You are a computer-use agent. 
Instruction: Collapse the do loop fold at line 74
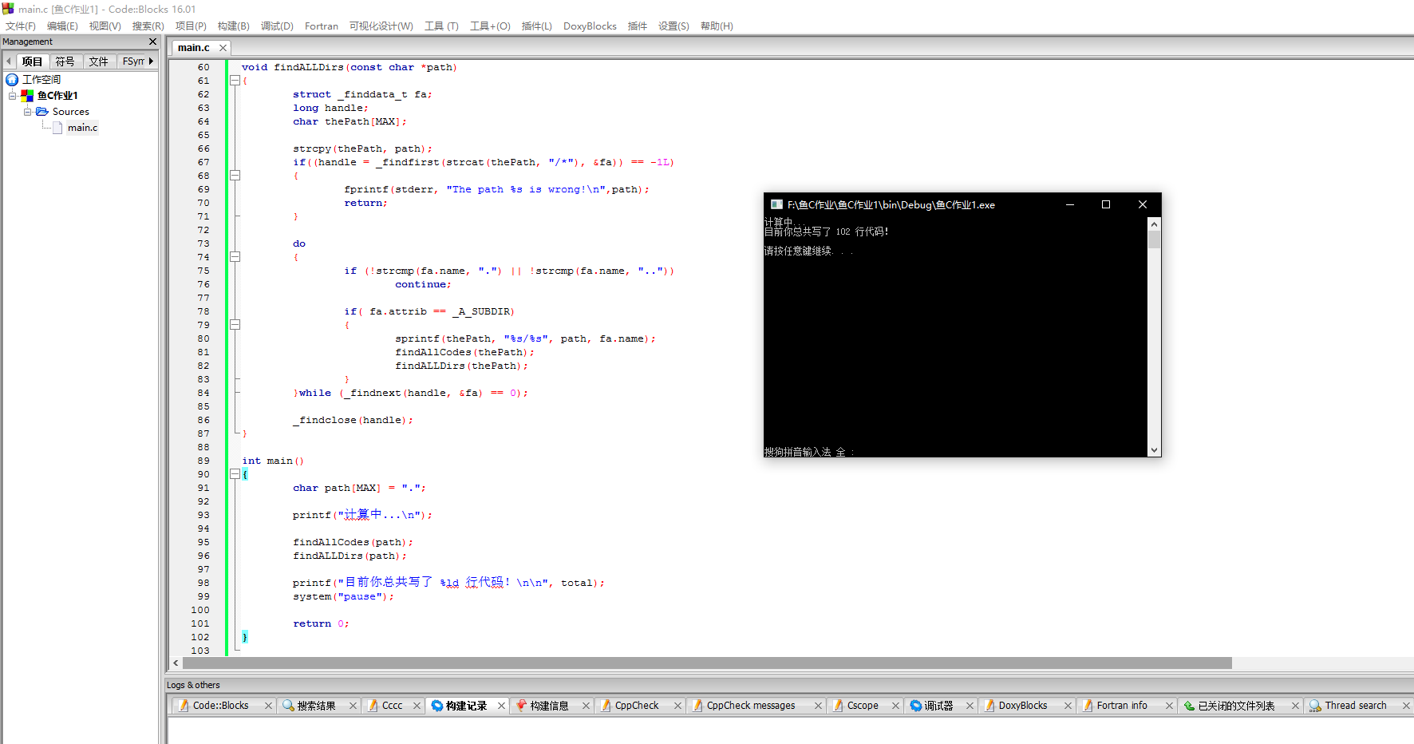(x=235, y=257)
